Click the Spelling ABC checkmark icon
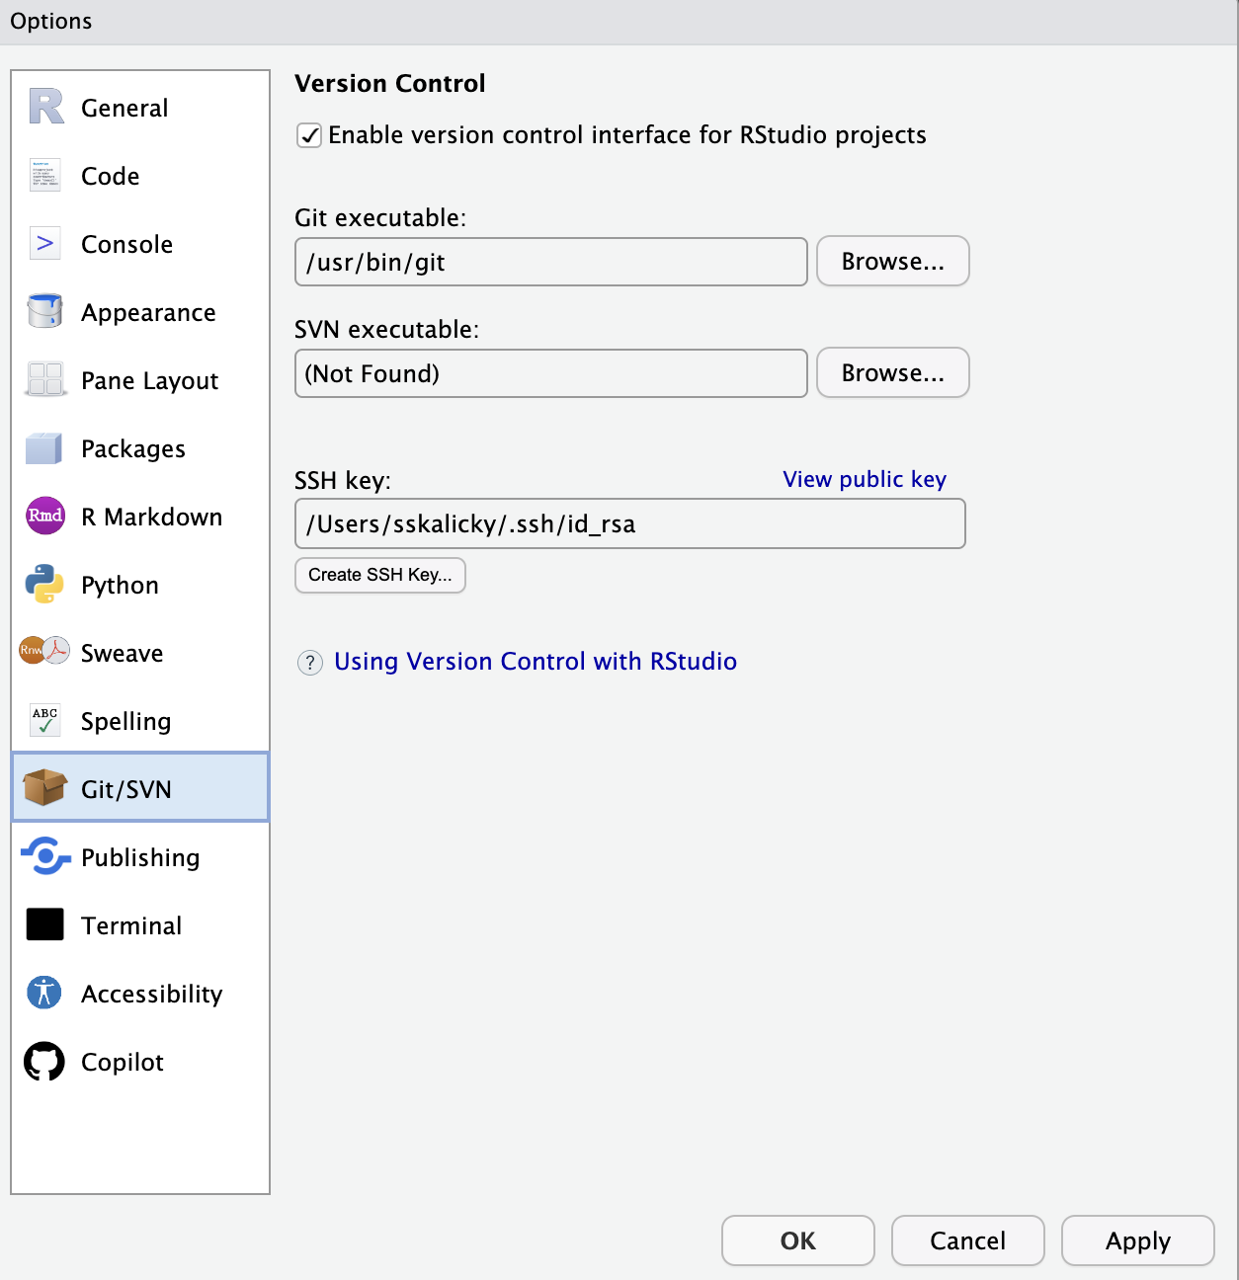 click(45, 720)
